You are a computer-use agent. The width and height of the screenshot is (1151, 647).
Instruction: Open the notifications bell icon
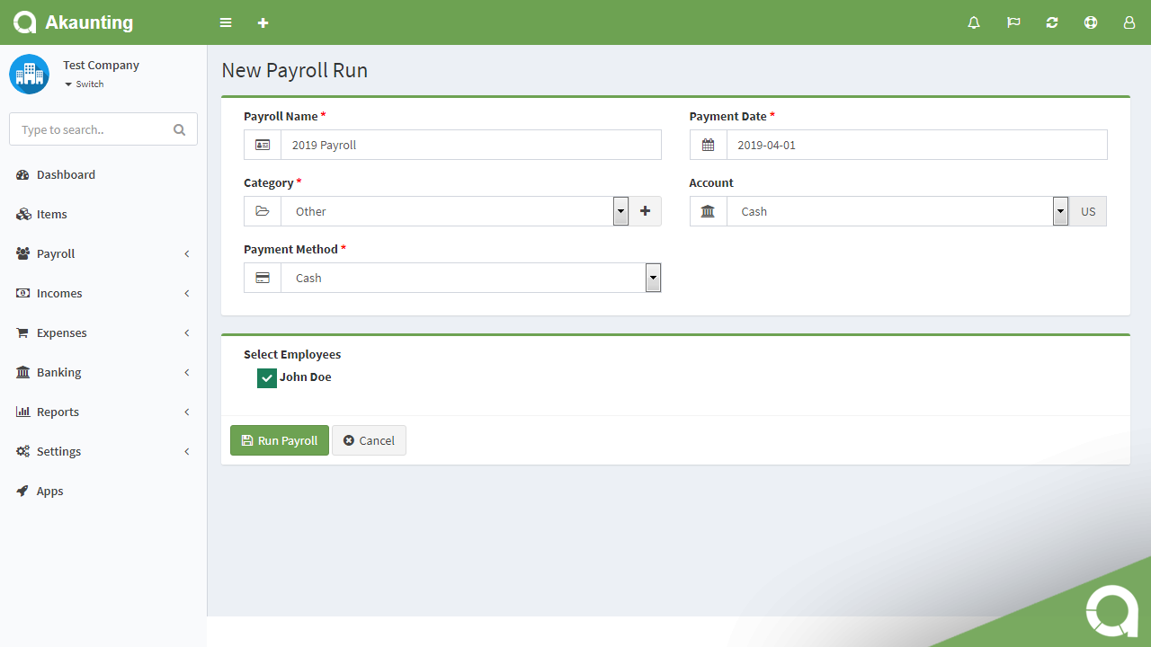click(x=974, y=22)
